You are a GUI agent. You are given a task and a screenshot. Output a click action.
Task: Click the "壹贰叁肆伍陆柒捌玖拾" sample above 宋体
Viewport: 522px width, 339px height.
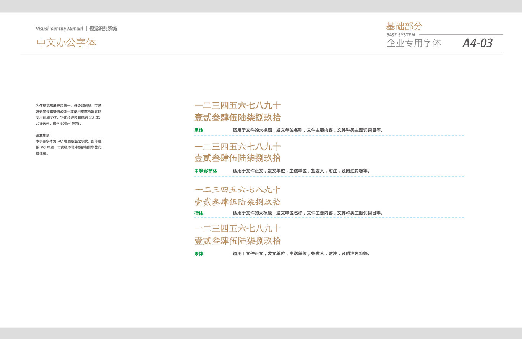point(238,241)
